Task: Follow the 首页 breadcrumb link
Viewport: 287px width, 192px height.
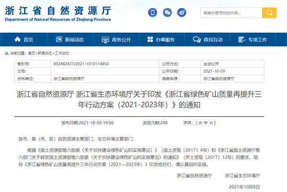Action: [x=32, y=53]
